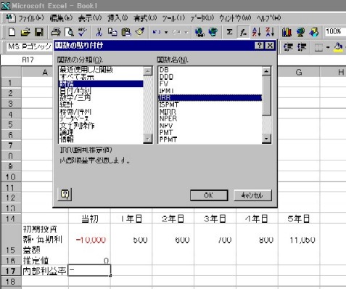Click the Print icon
The image size is (346, 289).
56,32
